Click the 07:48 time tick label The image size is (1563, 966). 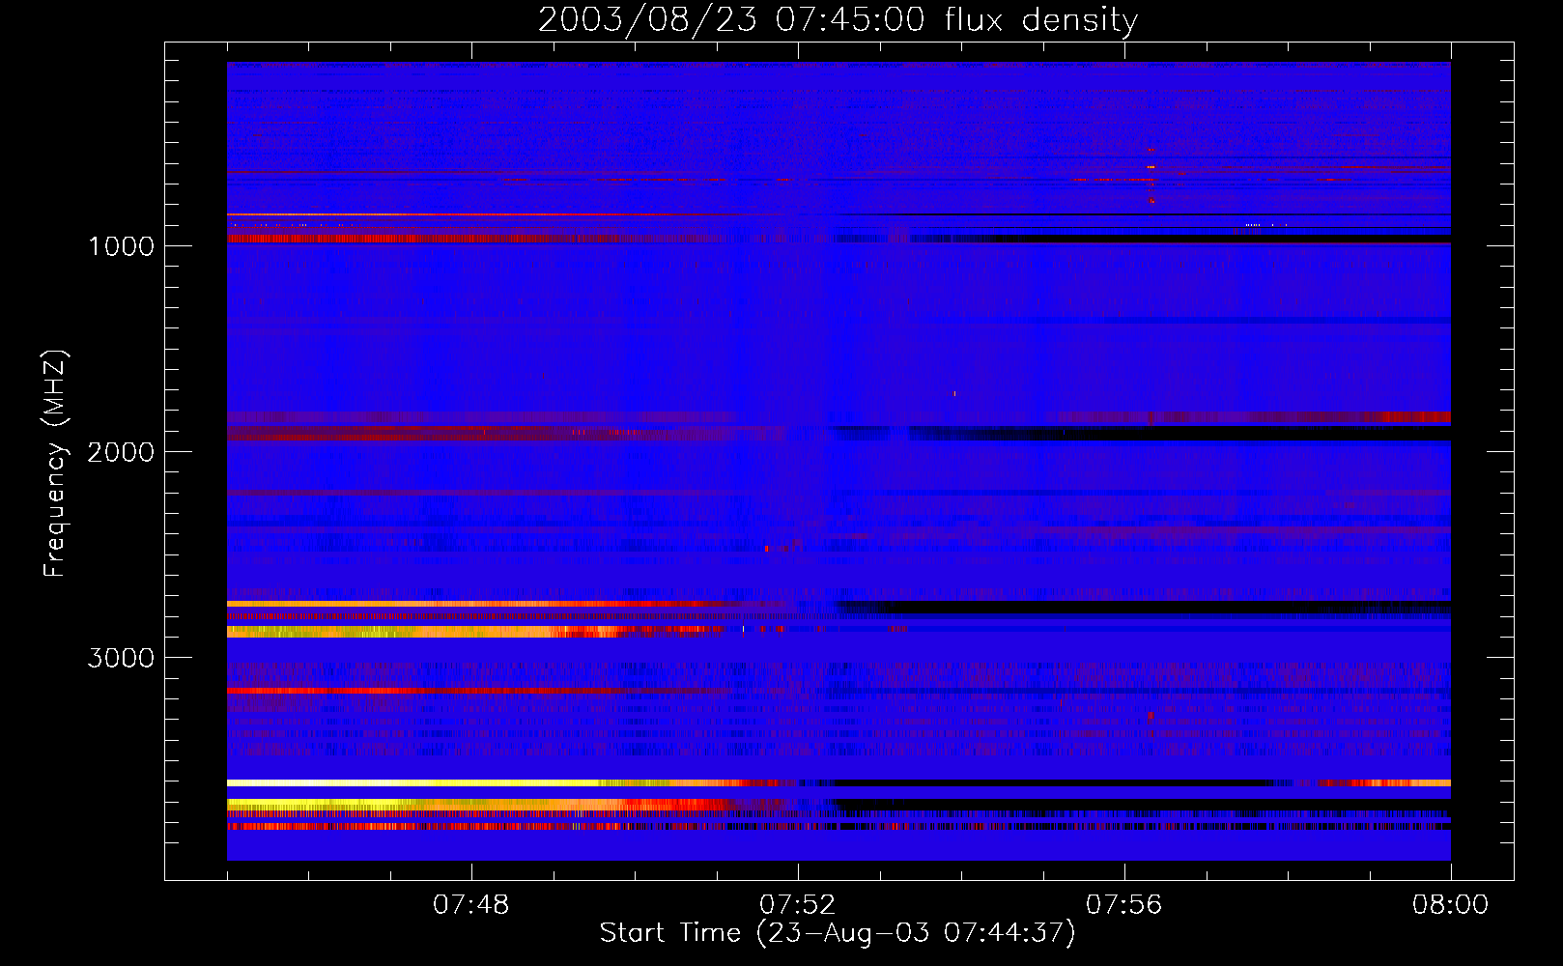coord(471,905)
